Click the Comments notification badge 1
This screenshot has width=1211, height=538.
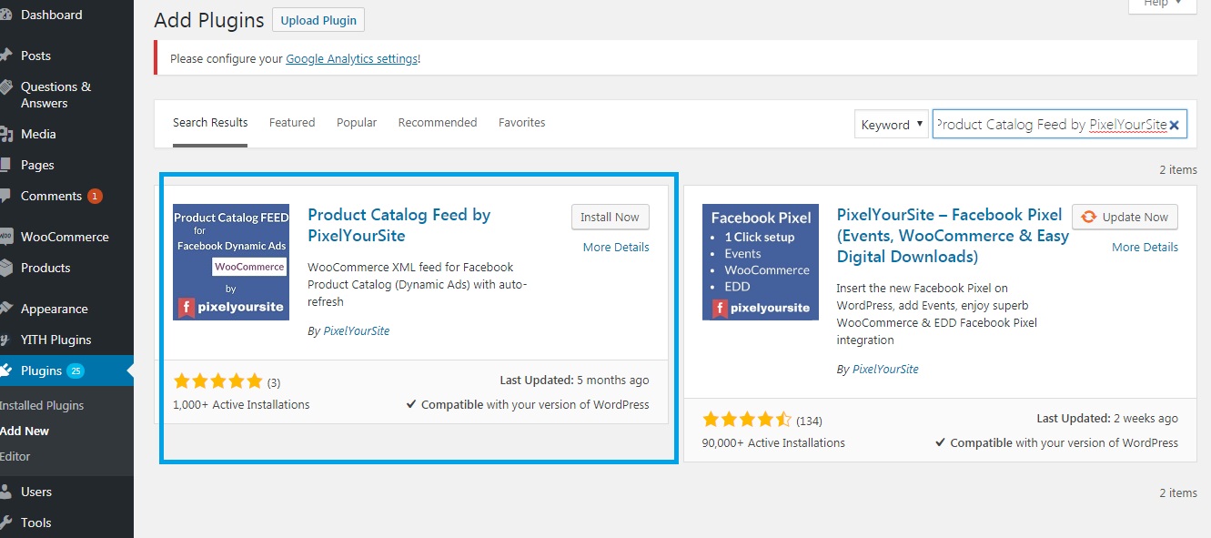[x=96, y=197]
